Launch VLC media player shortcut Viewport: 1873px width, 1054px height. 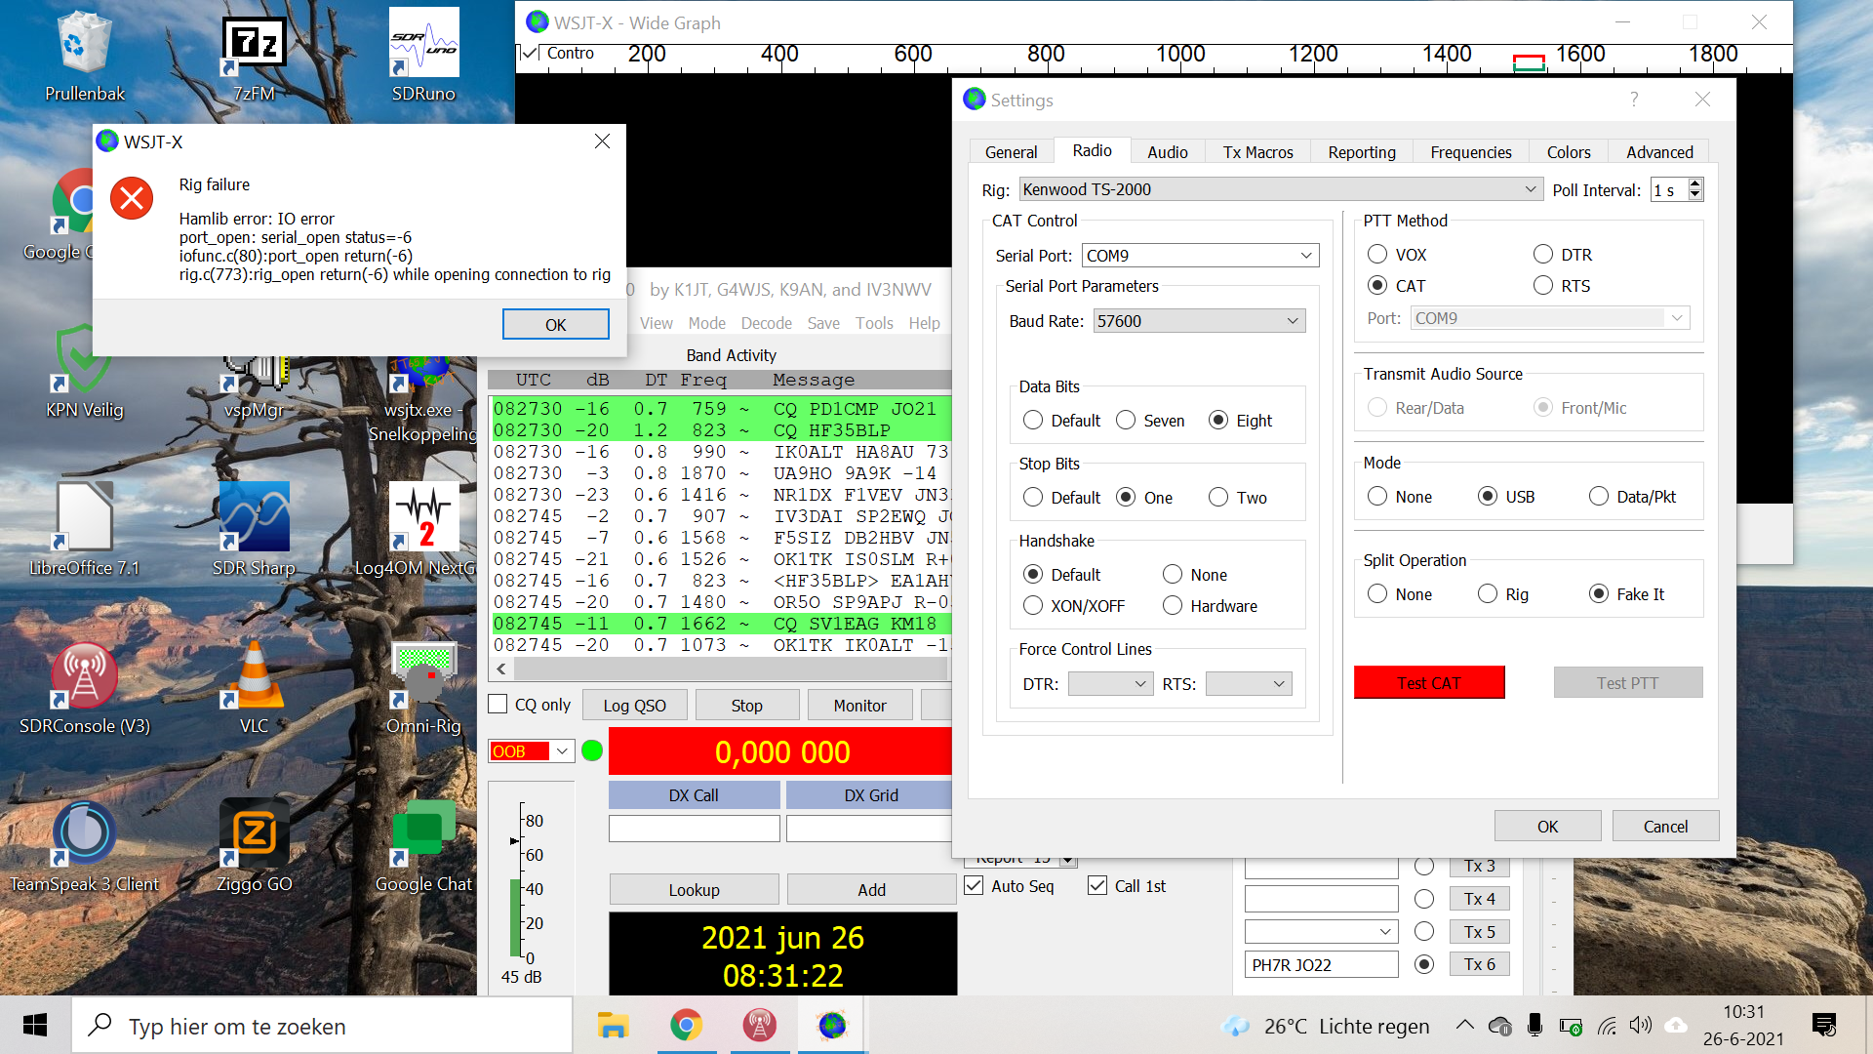pos(254,675)
